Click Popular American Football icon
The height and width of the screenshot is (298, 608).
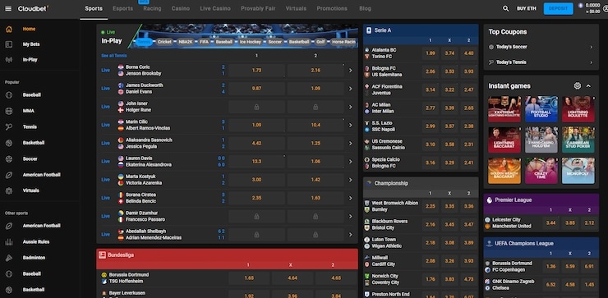coord(9,175)
